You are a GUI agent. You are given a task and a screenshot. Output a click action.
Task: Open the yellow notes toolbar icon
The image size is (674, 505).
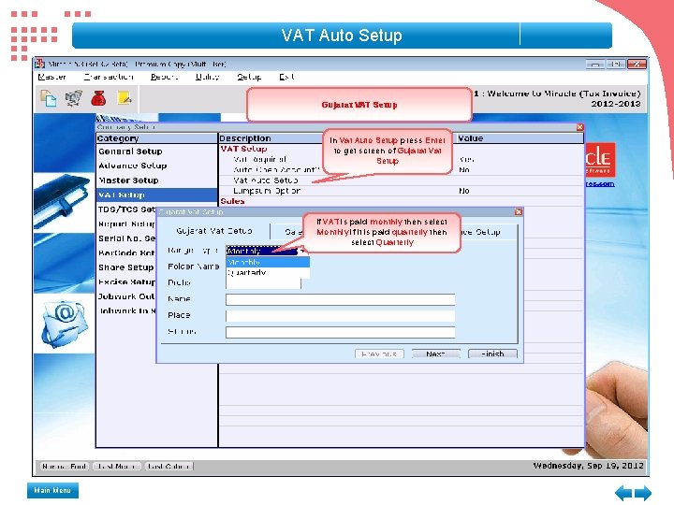pyautogui.click(x=125, y=98)
